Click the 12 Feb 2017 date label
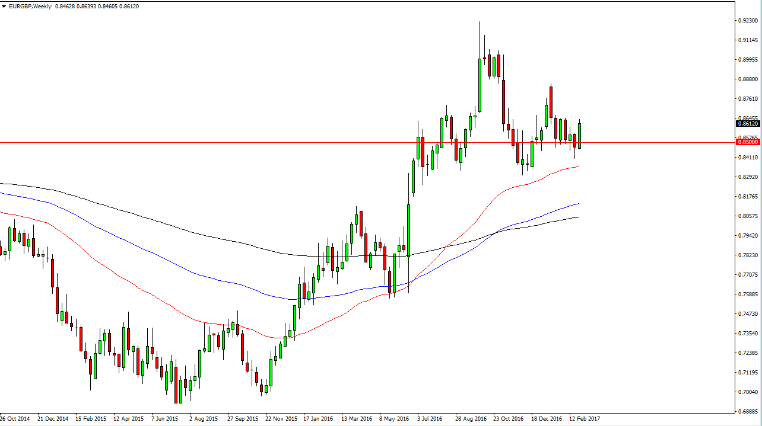 coord(584,418)
